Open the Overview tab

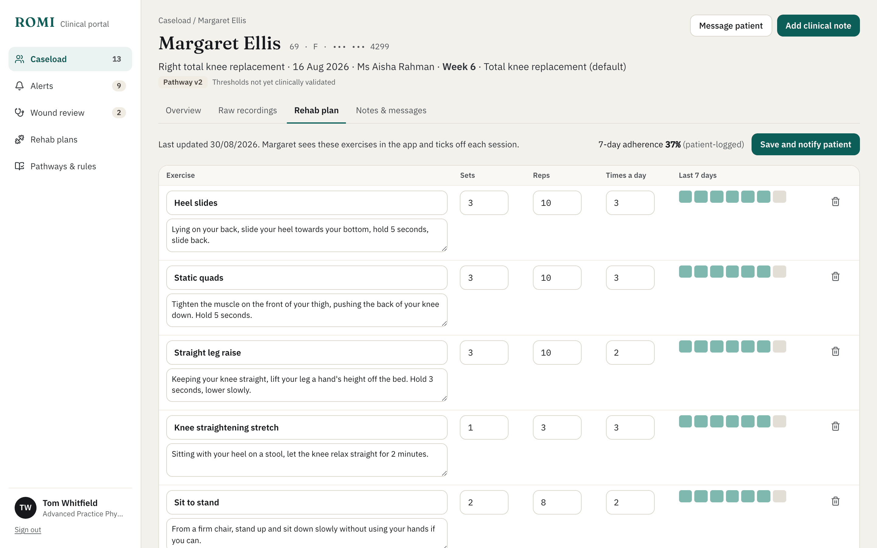183,110
